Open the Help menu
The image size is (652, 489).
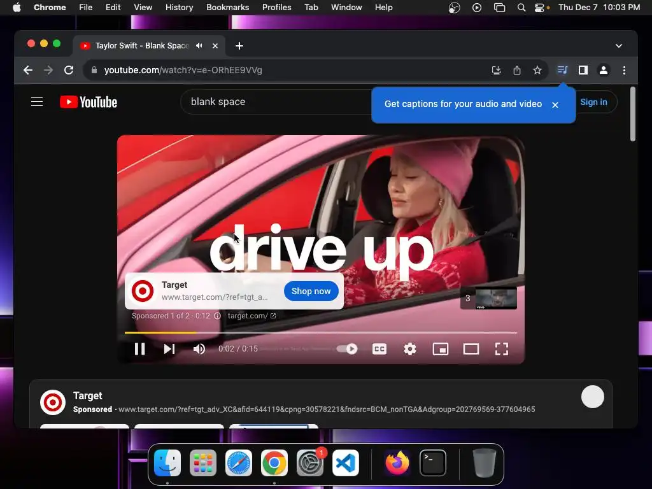pyautogui.click(x=383, y=8)
